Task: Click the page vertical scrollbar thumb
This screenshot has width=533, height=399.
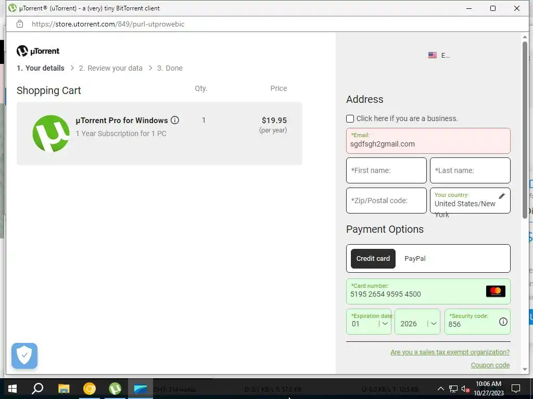Action: click(525, 129)
